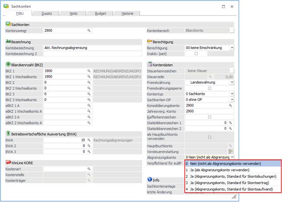
Task: Open the Kostenart search magnifier
Action: pyautogui.click(x=89, y=169)
